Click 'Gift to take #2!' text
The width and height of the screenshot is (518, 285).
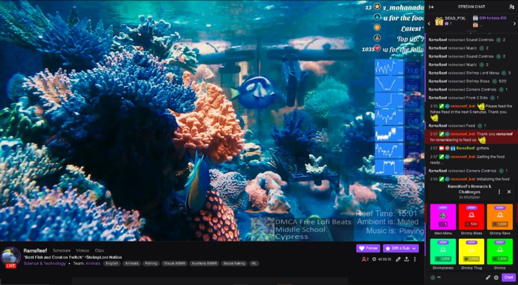[x=492, y=18]
